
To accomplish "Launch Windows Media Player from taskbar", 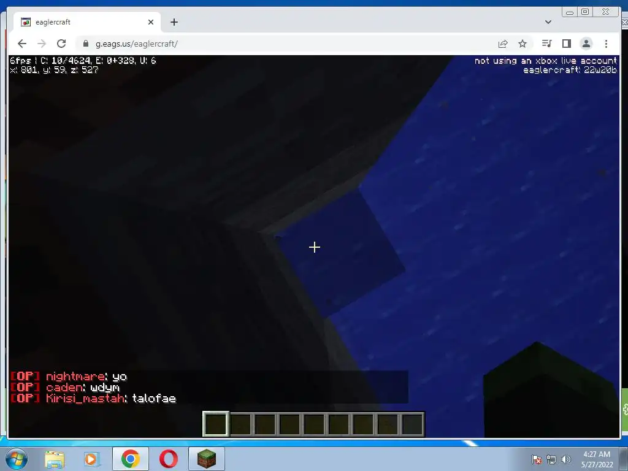I will (92, 459).
